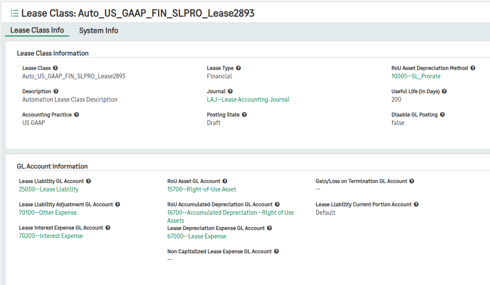This screenshot has width=490, height=285.
Task: Open help for Gain/Loss on Termination GL Account
Action: (x=411, y=181)
